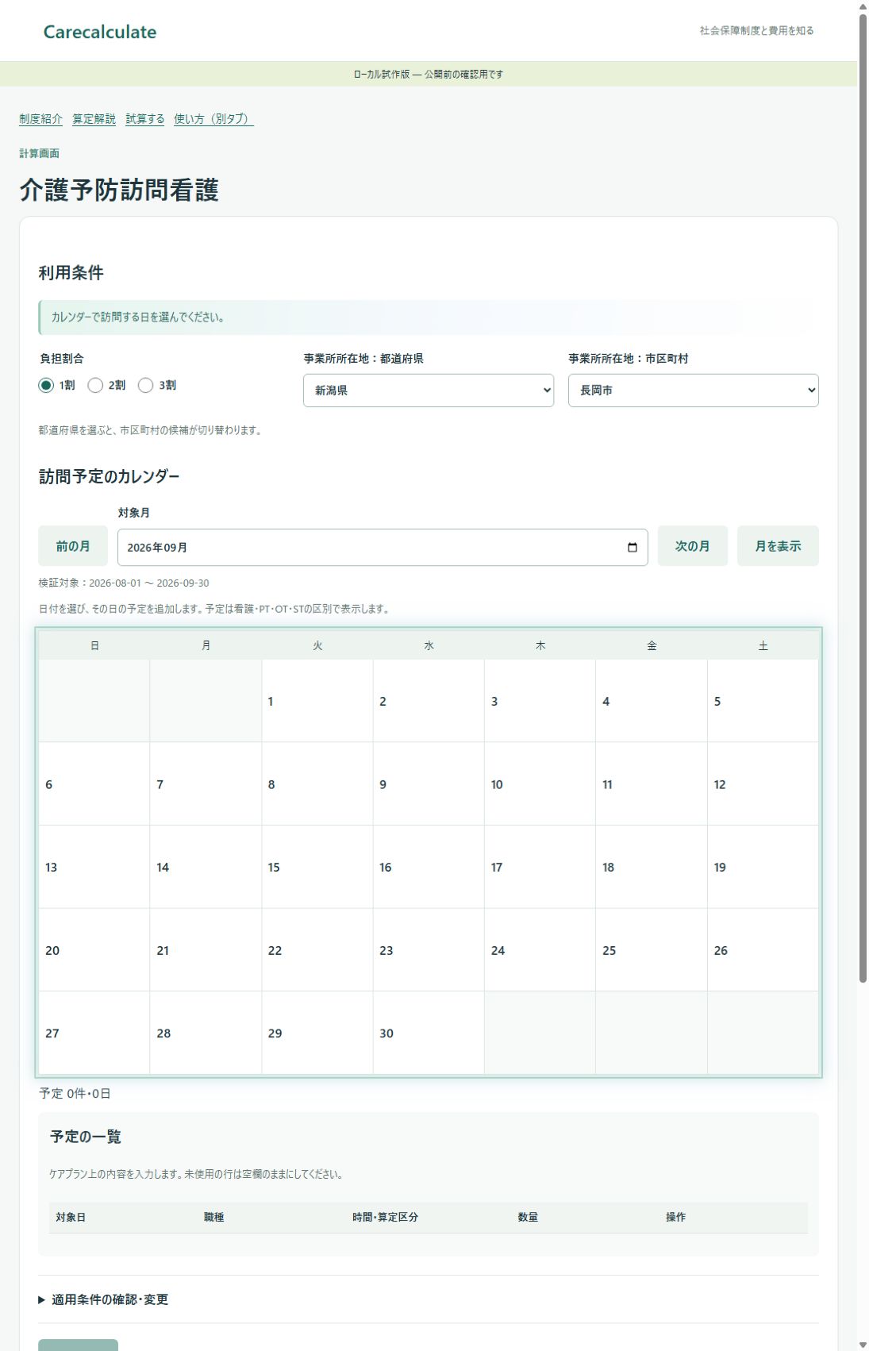Select day 7 in the calendar
Viewport: 869px width, 1351px height.
point(206,784)
